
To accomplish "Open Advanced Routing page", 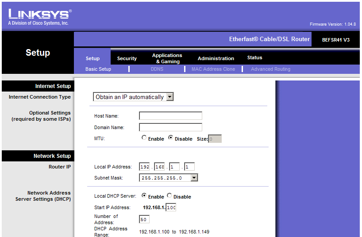I will pyautogui.click(x=270, y=69).
